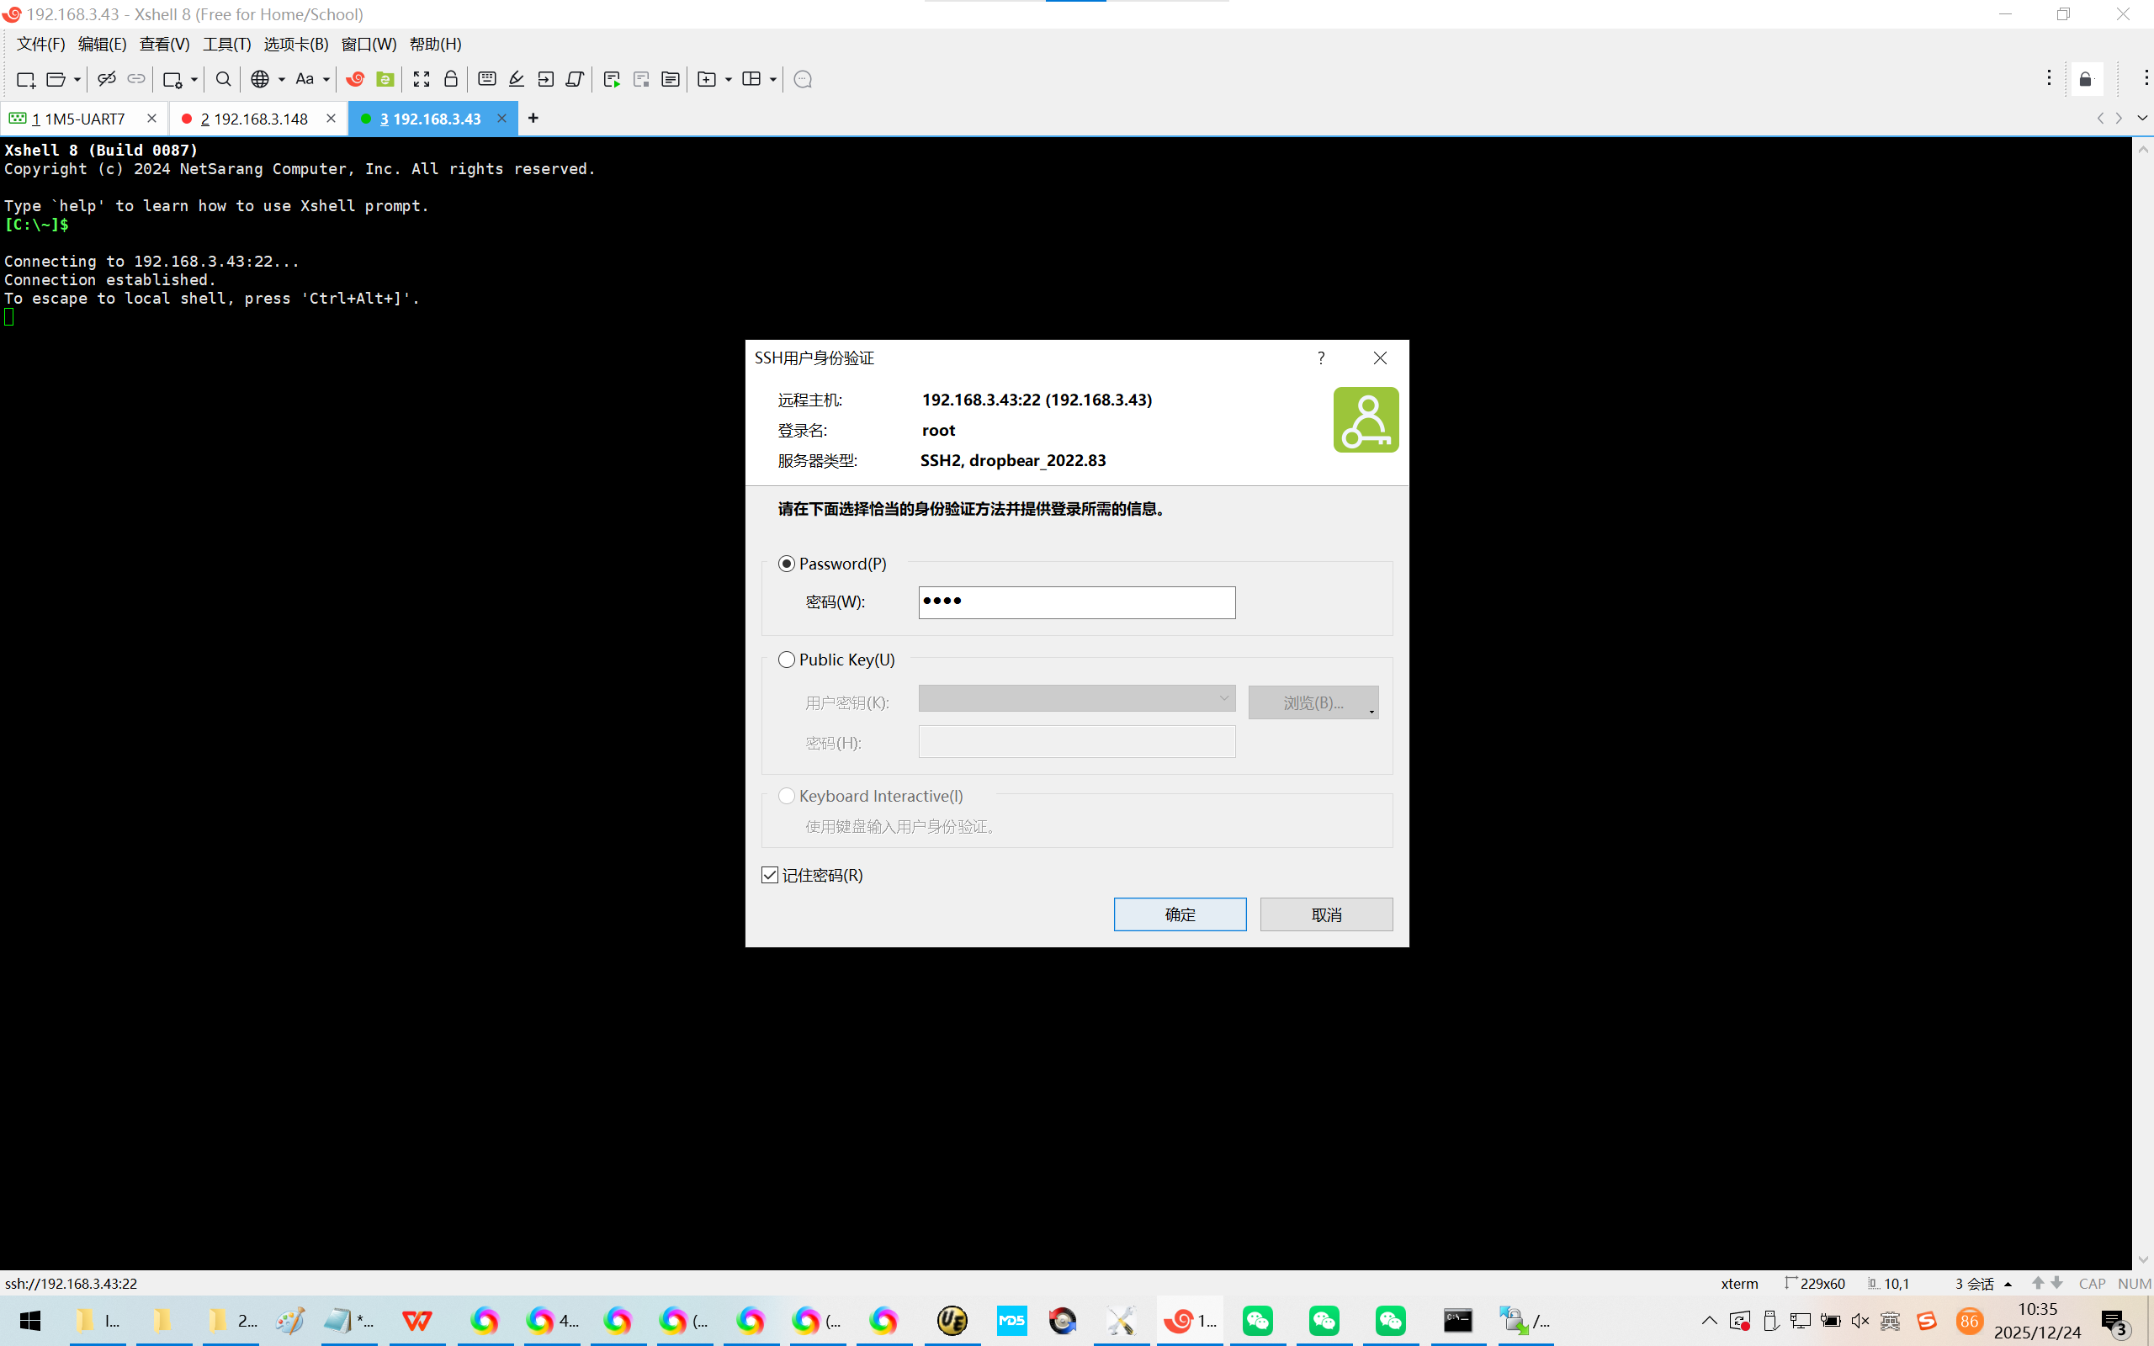Expand the globe encoding dropdown arrow
This screenshot has height=1346, width=2154.
[281, 79]
